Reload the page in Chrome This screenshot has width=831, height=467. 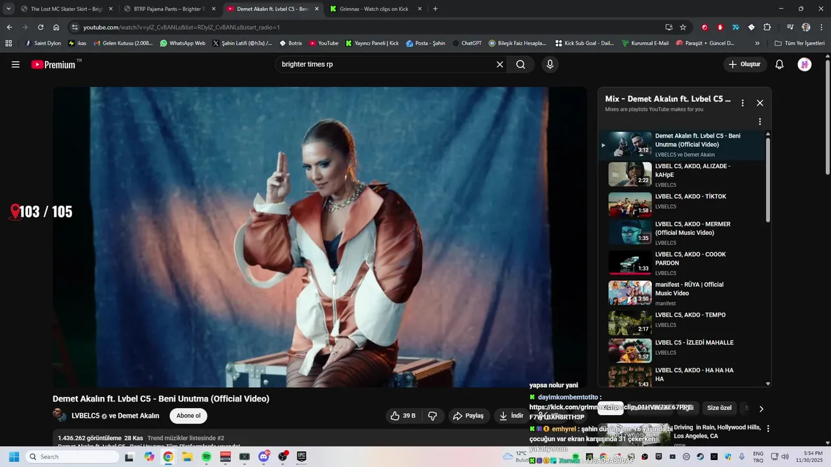[x=40, y=27]
